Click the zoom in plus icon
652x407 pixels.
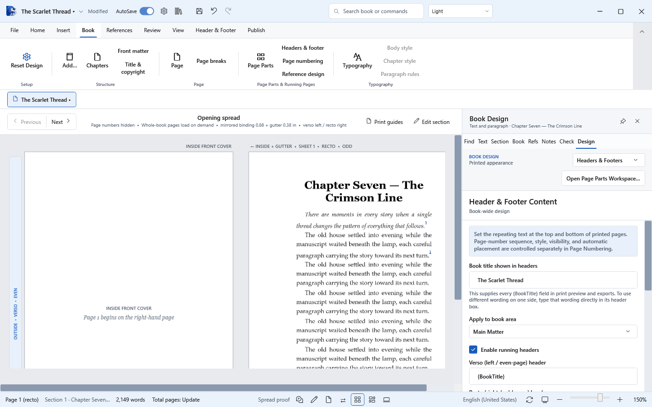pos(620,400)
